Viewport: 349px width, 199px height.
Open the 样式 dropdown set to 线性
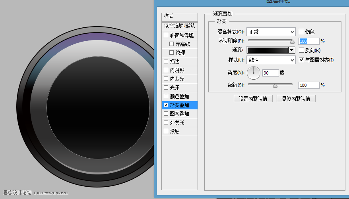click(x=271, y=60)
